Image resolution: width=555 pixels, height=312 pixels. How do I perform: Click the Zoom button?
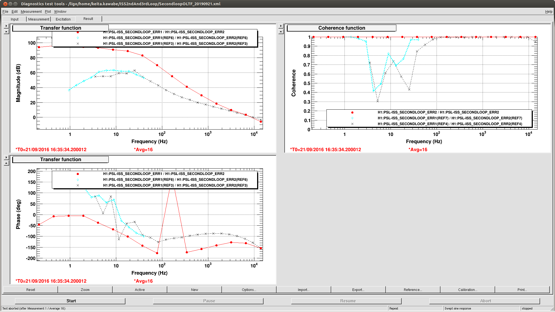click(x=85, y=290)
